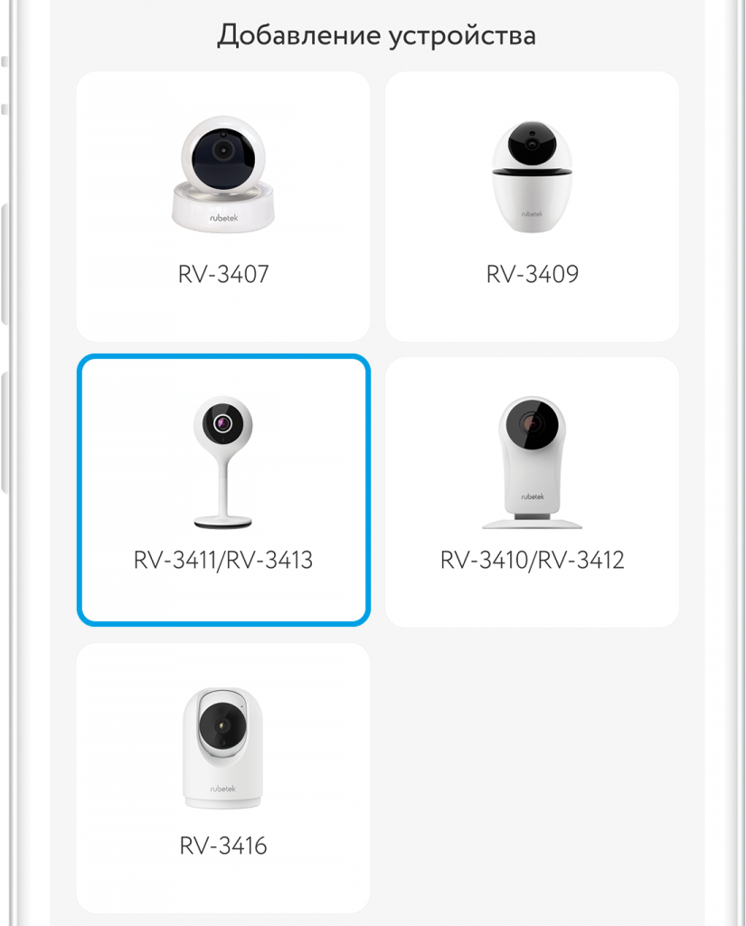Choose the egg-shaped RV-3409 camera picture

click(x=533, y=176)
